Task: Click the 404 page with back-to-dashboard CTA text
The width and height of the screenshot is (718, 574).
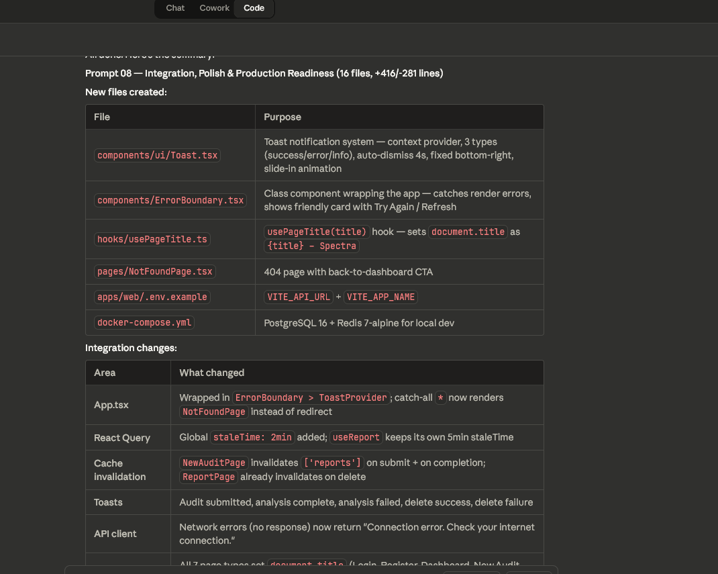Action: coord(348,272)
